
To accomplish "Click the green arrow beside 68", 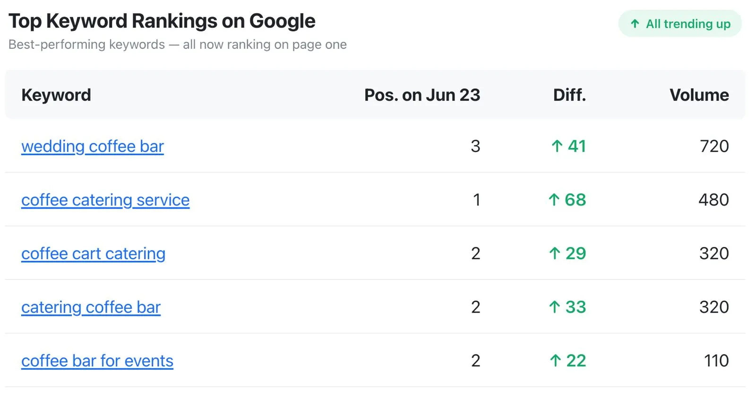I will coord(554,200).
